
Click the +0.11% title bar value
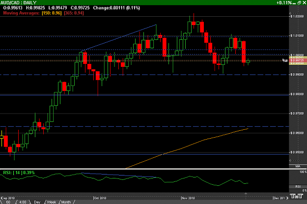pyautogui.click(x=284, y=3)
